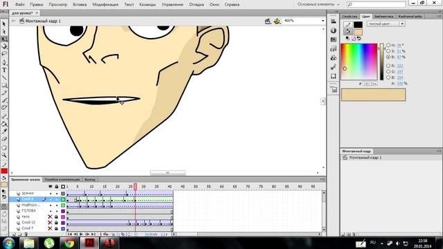Viewport: 443px width, 249px height.
Task: Select the Selection arrow tool
Action: click(x=4, y=24)
